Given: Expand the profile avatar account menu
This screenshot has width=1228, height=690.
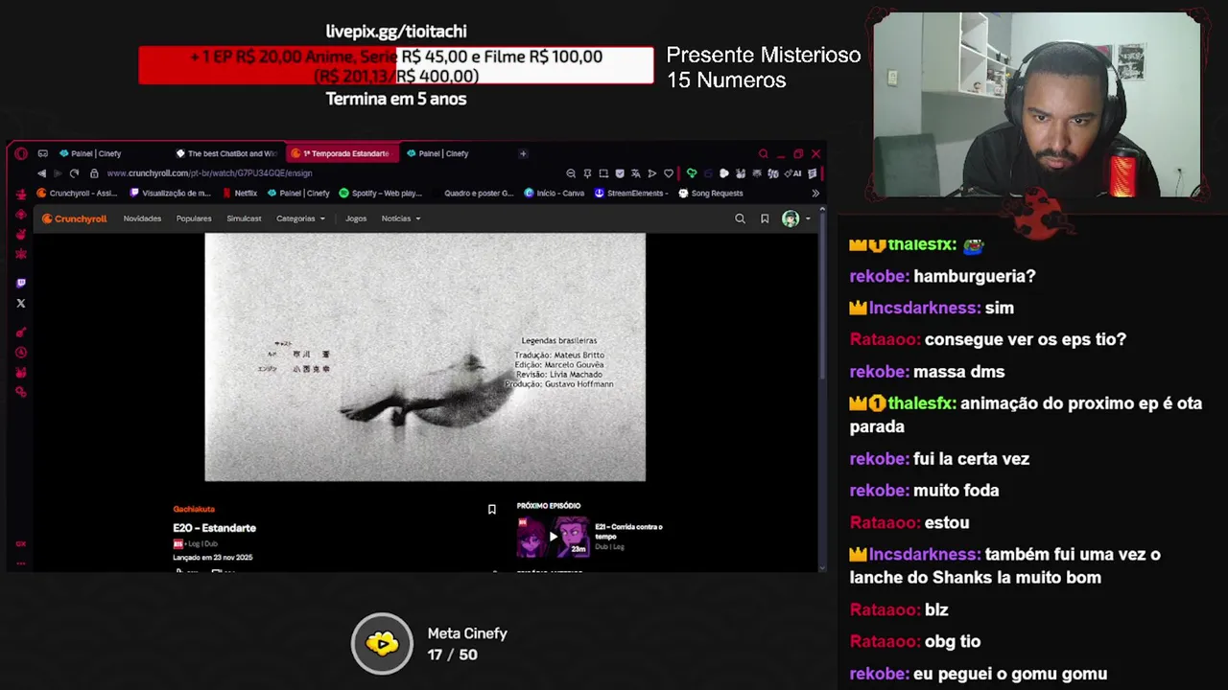Looking at the screenshot, I should coord(795,218).
